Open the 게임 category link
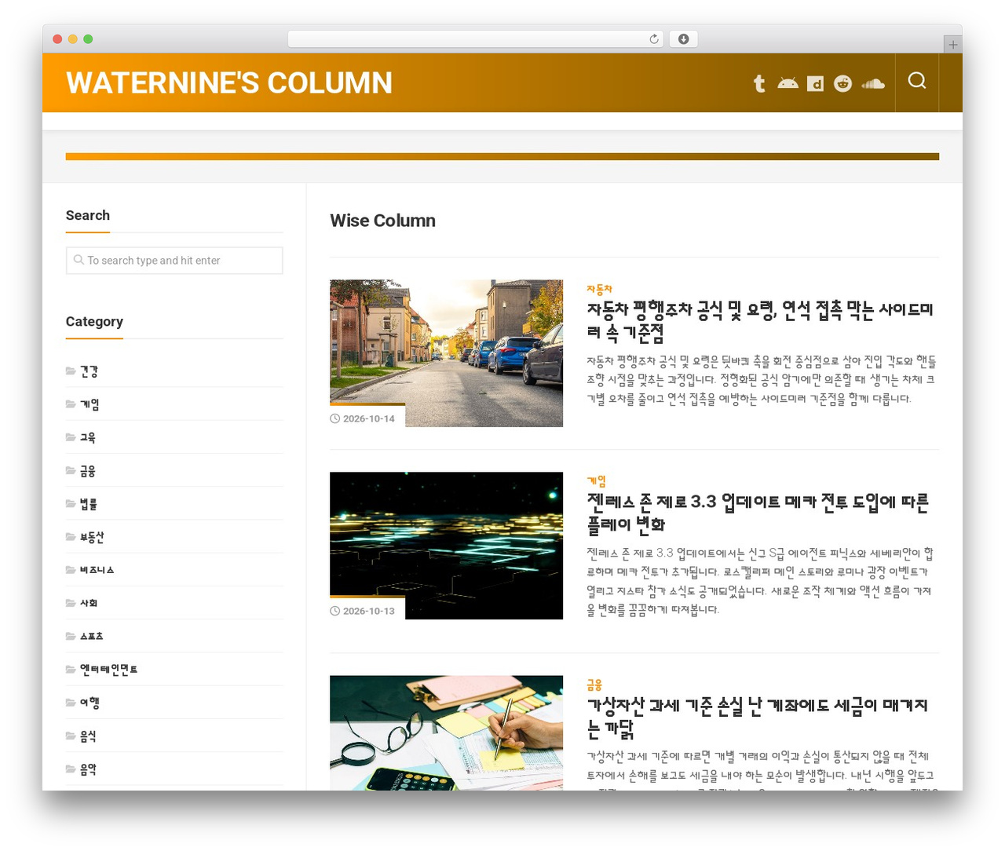The width and height of the screenshot is (1005, 851). pos(90,404)
